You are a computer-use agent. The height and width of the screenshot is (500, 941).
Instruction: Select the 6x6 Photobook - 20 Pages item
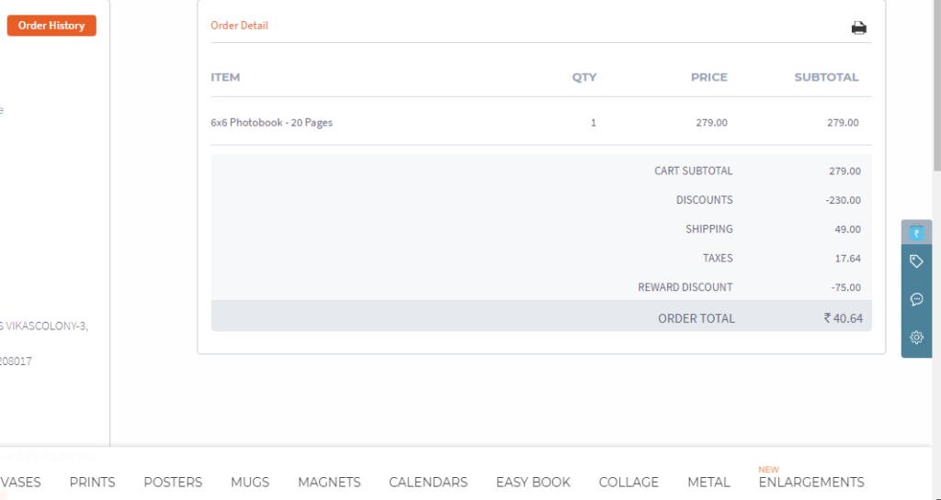click(x=271, y=122)
